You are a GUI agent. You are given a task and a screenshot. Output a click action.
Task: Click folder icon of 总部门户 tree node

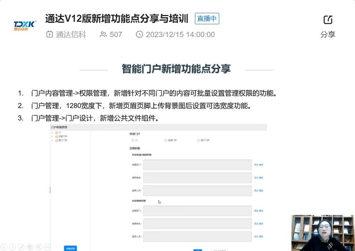56,136
